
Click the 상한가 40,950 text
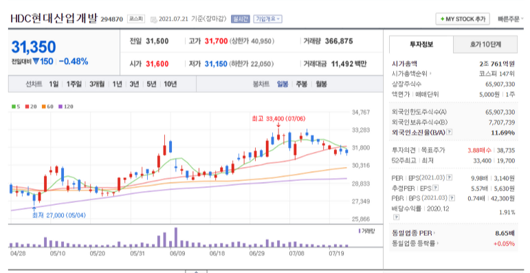coord(252,41)
